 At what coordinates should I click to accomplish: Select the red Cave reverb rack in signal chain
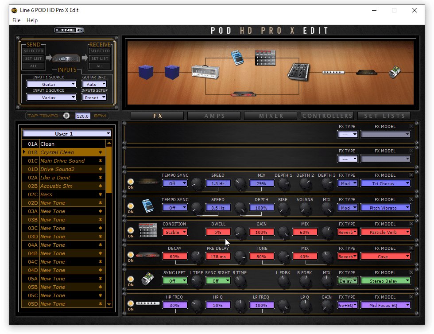[x=243, y=94]
